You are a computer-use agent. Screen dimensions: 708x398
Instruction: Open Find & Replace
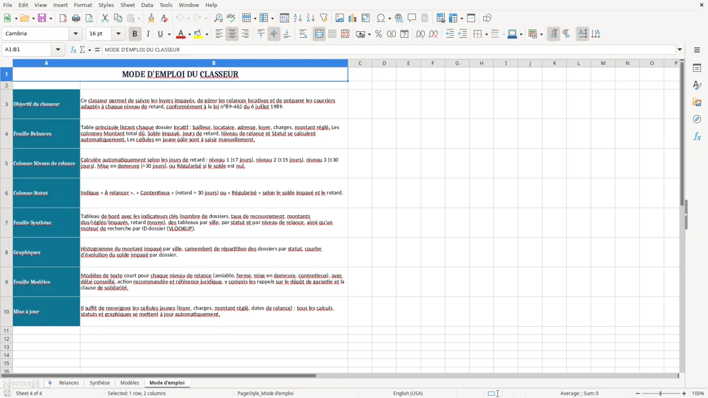pyautogui.click(x=218, y=18)
